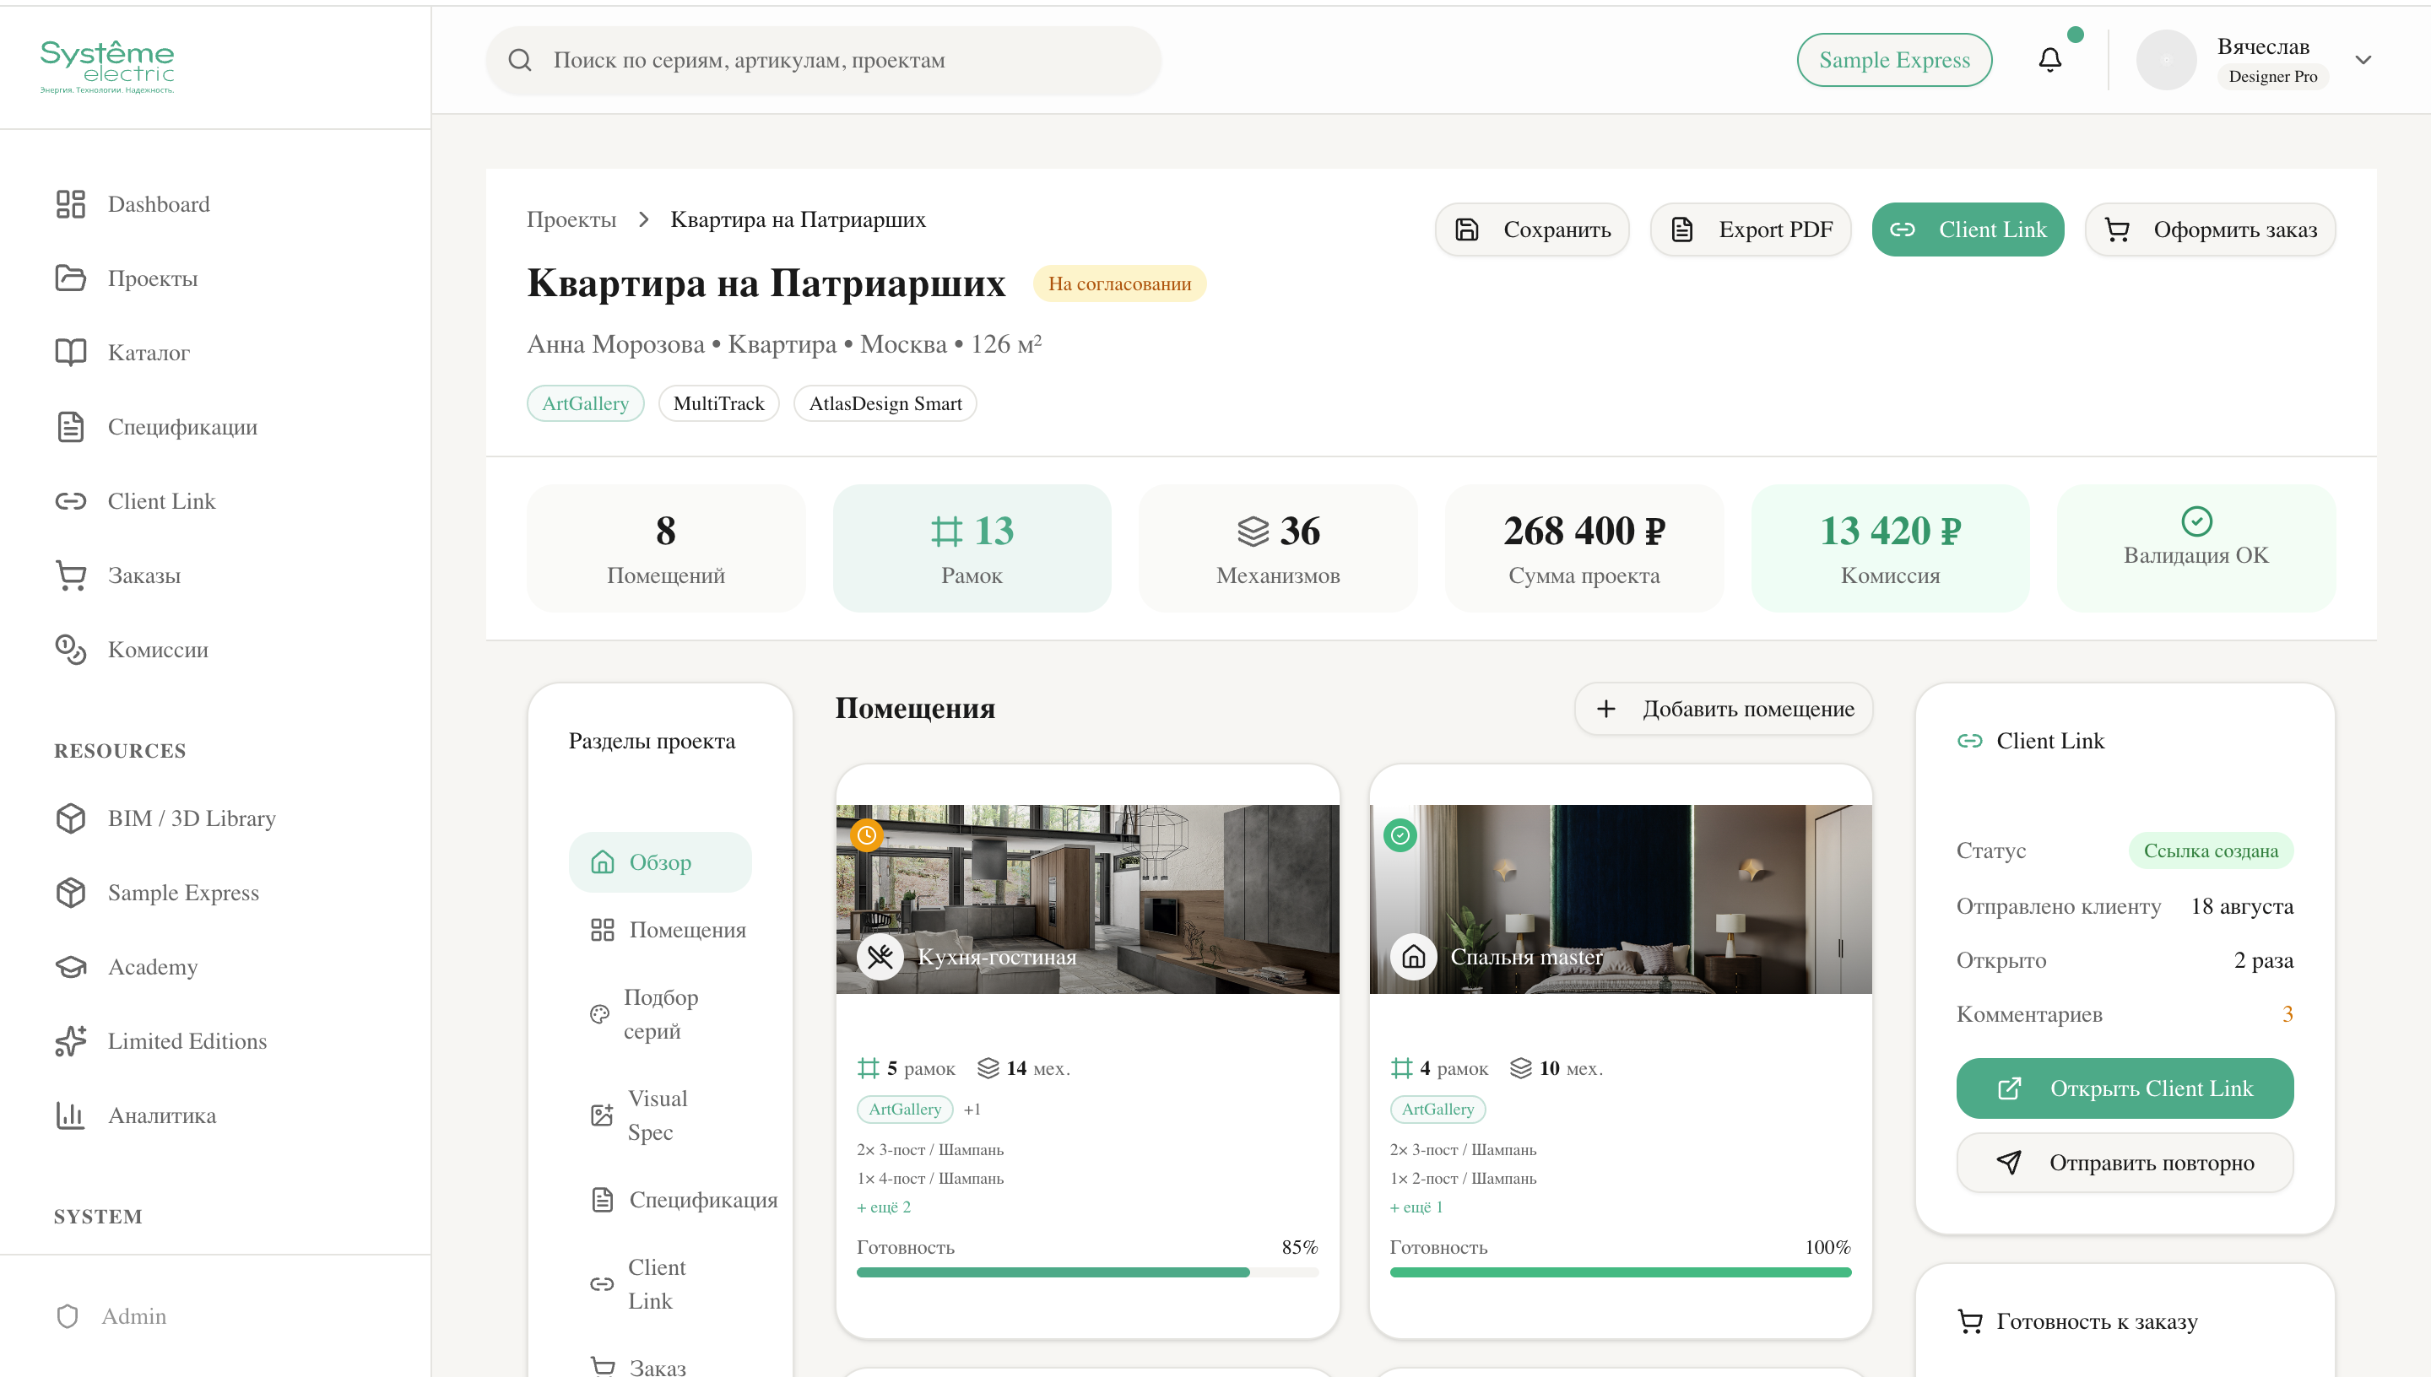
Task: Click the 268 400 ₽ Сумма проекта card
Action: coord(1584,548)
